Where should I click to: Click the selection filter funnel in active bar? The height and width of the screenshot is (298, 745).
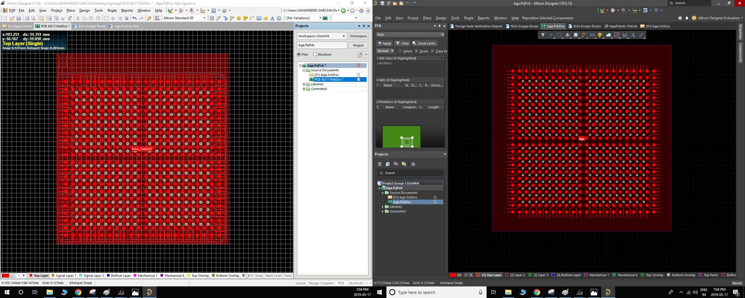tap(543, 35)
